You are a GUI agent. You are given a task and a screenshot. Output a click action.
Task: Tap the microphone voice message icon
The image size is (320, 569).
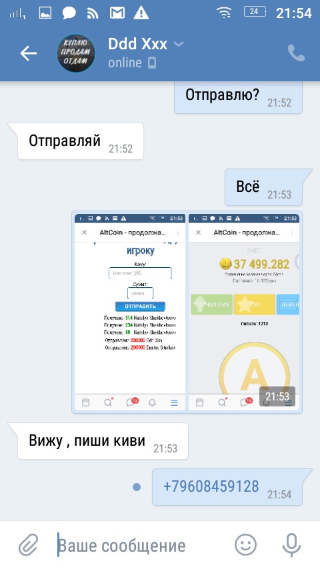291,545
